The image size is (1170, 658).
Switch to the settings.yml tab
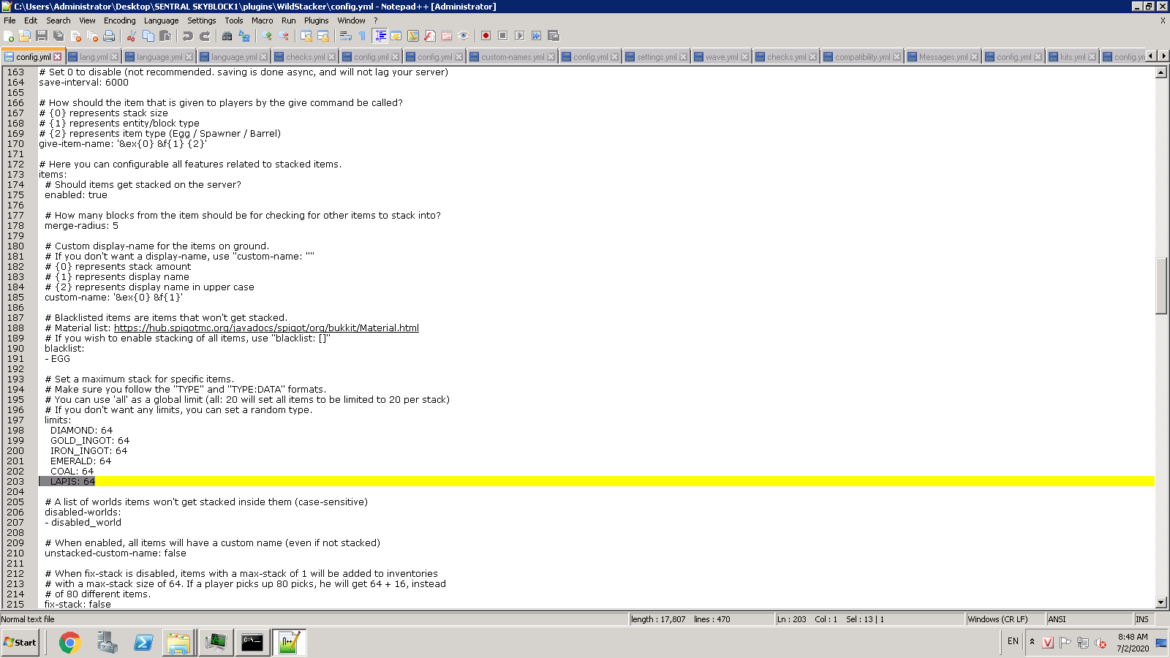(657, 57)
